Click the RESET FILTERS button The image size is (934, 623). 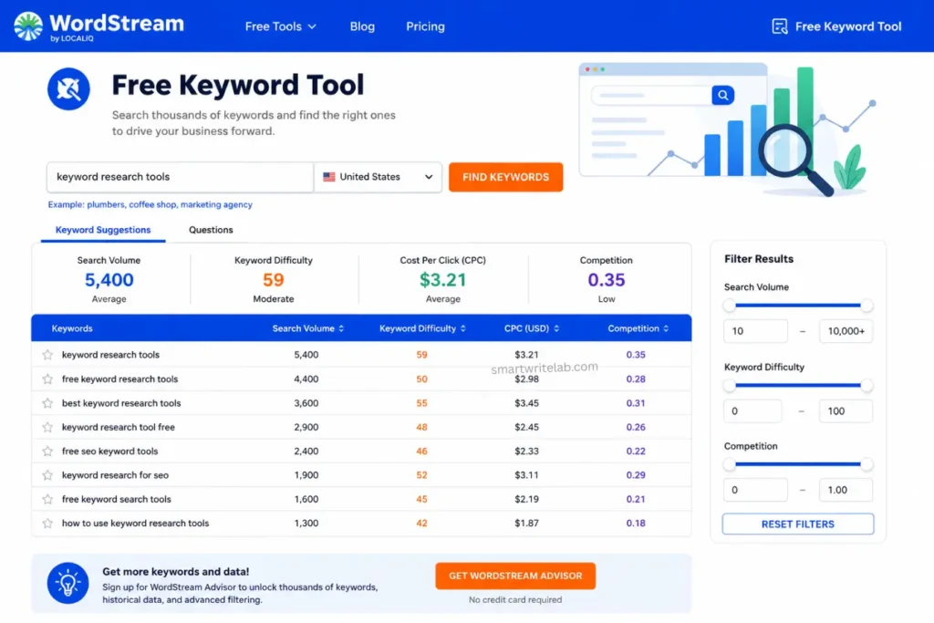(797, 524)
